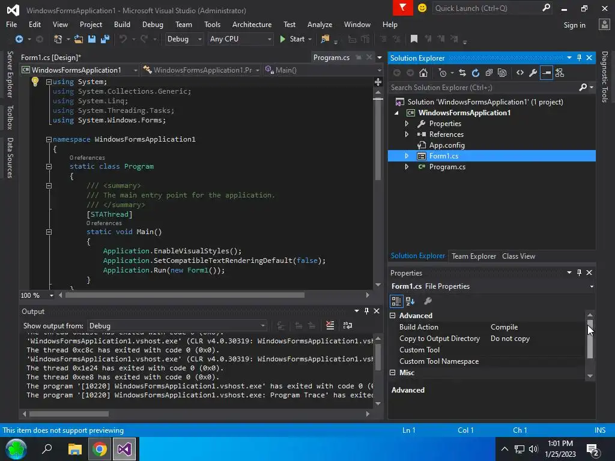615x461 pixels.
Task: Open Chrome from the Windows taskbar
Action: point(100,449)
